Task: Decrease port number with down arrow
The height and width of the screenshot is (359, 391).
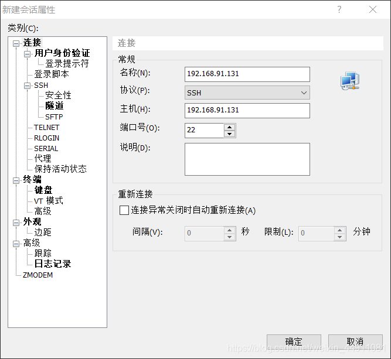Action: [229, 134]
